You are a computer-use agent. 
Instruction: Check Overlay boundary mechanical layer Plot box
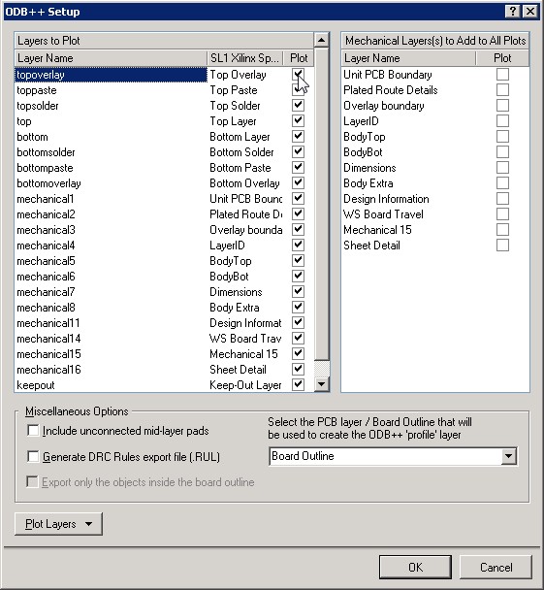[502, 106]
